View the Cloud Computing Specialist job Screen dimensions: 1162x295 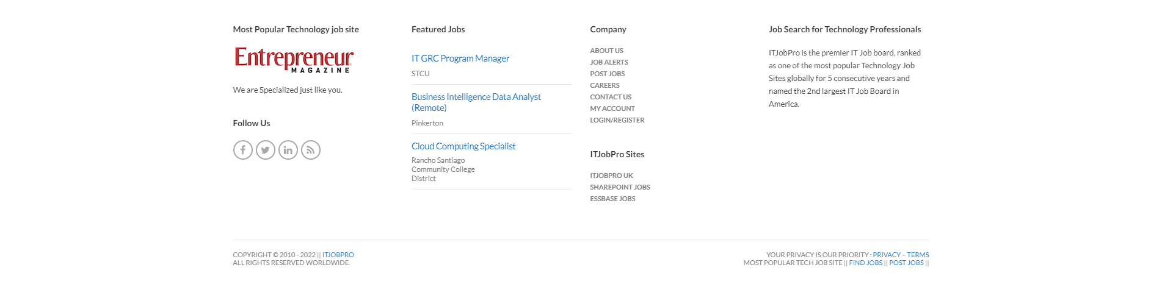463,146
